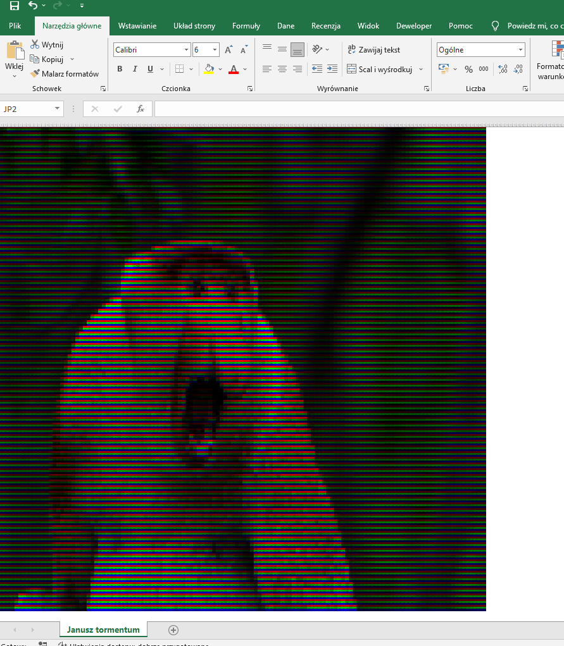Screen dimensions: 564x646
Task: Apply percent style format
Action: pos(469,69)
